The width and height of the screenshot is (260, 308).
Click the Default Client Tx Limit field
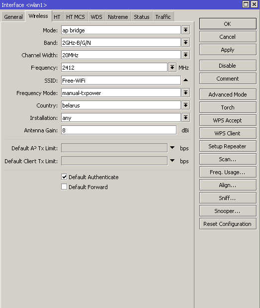click(x=114, y=161)
